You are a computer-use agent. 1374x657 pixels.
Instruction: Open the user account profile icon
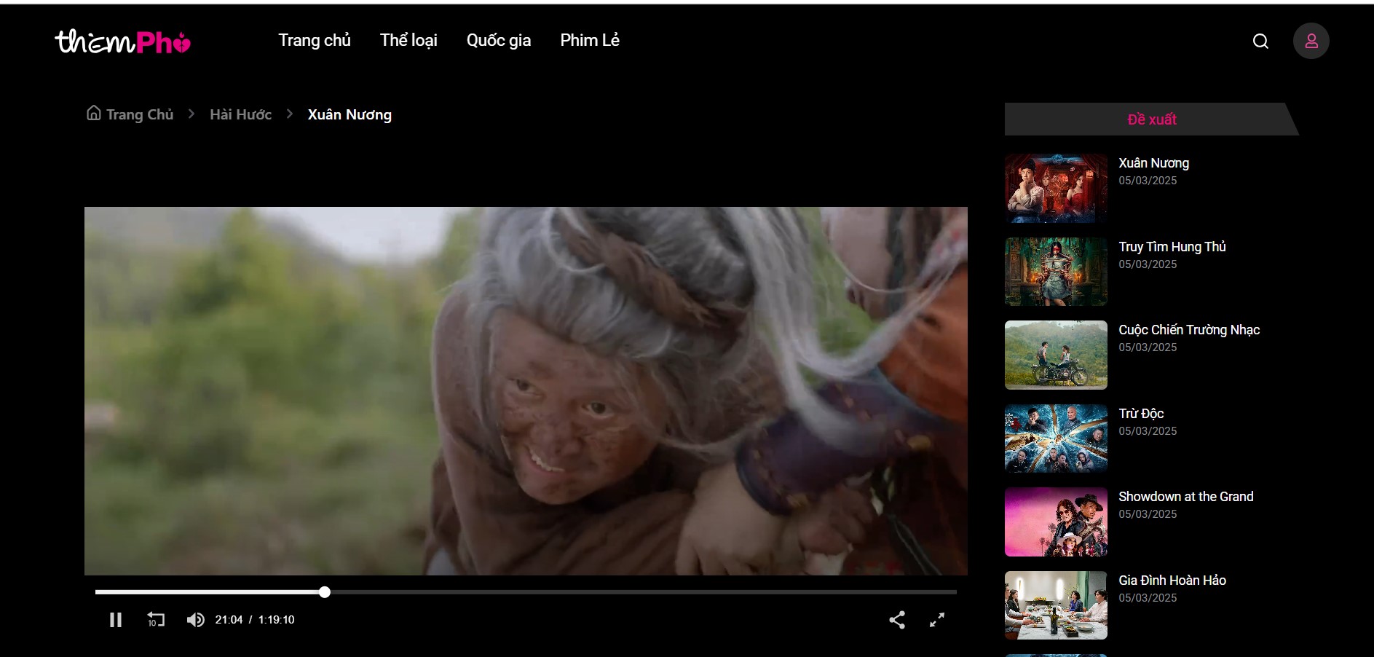click(x=1311, y=42)
